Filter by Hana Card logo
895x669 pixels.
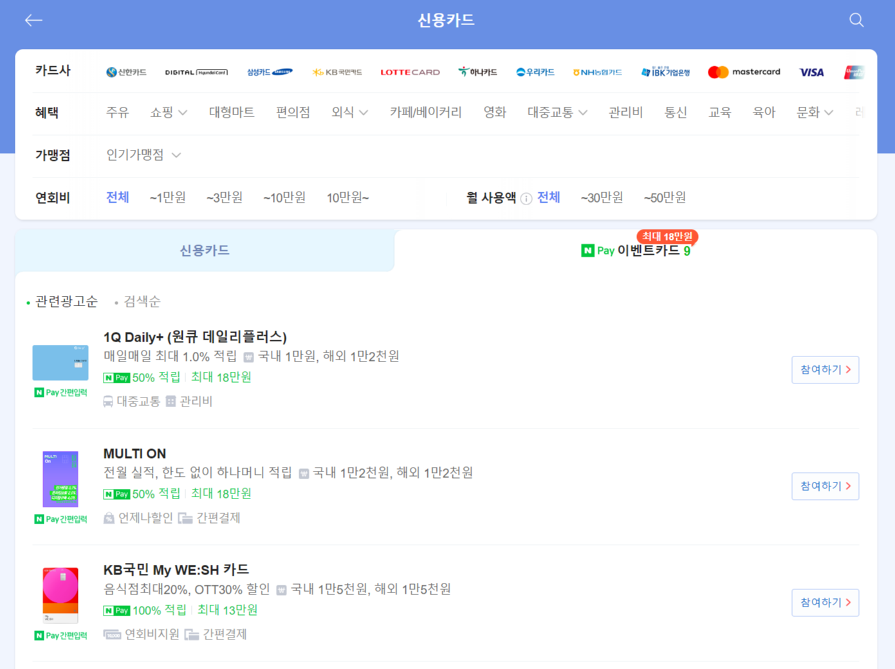[x=477, y=72]
